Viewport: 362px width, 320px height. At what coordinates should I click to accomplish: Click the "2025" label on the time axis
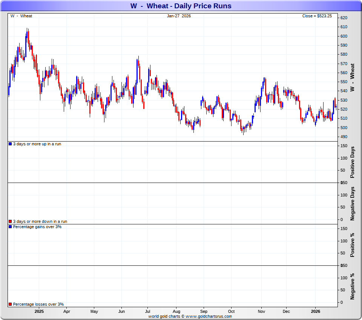[x=39, y=312]
